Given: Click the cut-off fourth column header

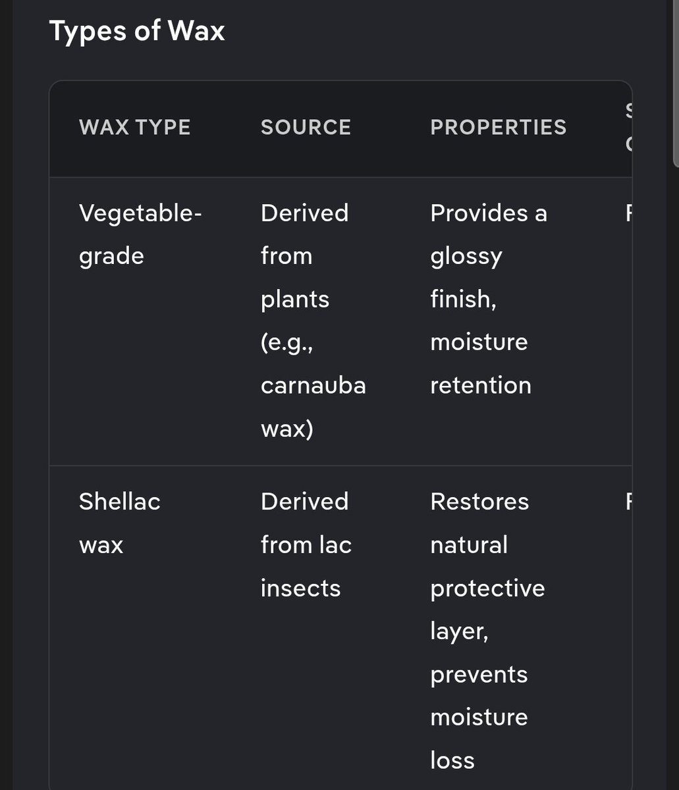Looking at the screenshot, I should pos(628,127).
